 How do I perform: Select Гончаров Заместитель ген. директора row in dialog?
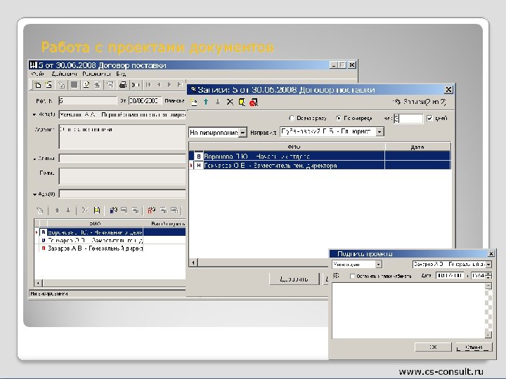[x=320, y=166]
